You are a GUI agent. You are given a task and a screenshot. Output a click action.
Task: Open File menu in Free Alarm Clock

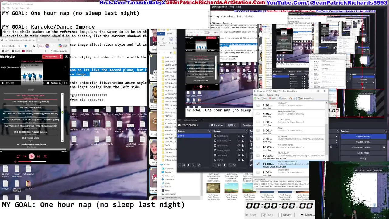coord(255,95)
